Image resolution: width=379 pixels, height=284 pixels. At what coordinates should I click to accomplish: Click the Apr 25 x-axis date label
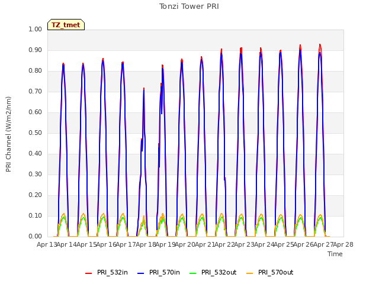(284, 244)
